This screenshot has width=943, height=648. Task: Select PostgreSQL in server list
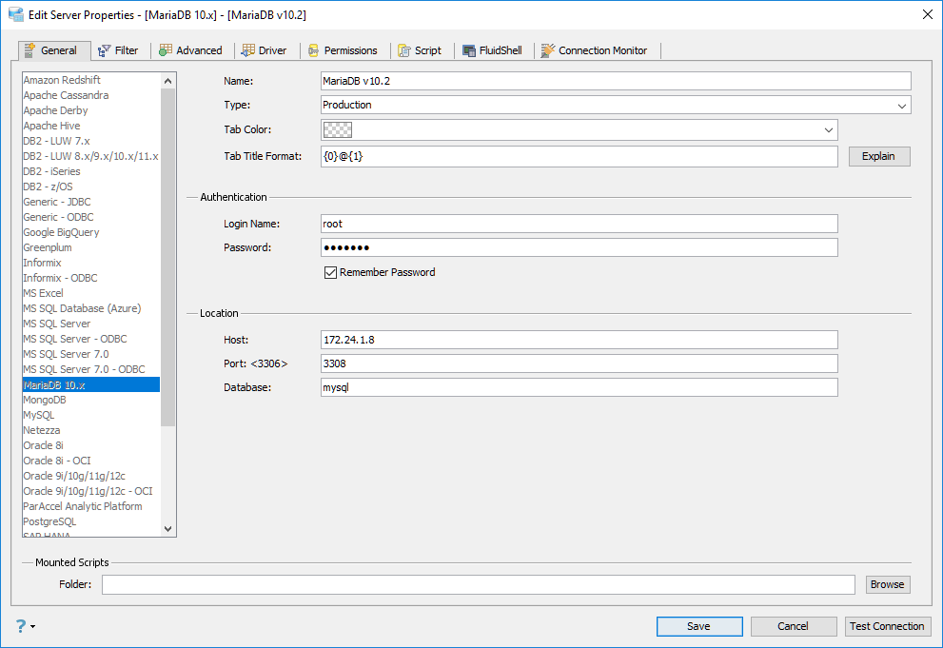pos(91,521)
